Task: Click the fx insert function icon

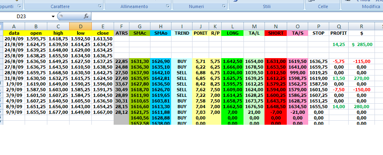Action: coord(86,16)
